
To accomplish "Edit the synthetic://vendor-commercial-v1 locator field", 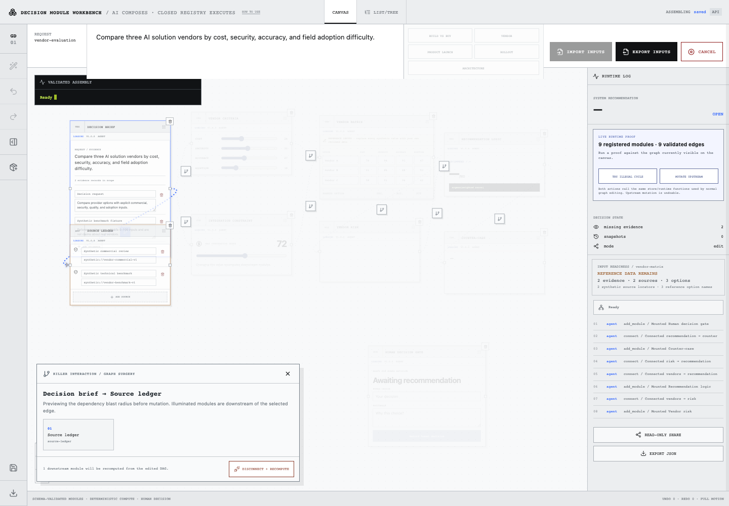I will [x=118, y=260].
